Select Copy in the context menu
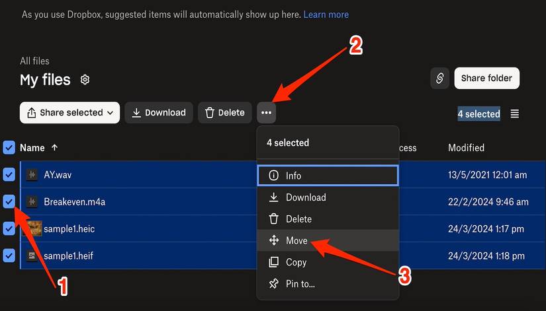The width and height of the screenshot is (546, 311). 328,262
